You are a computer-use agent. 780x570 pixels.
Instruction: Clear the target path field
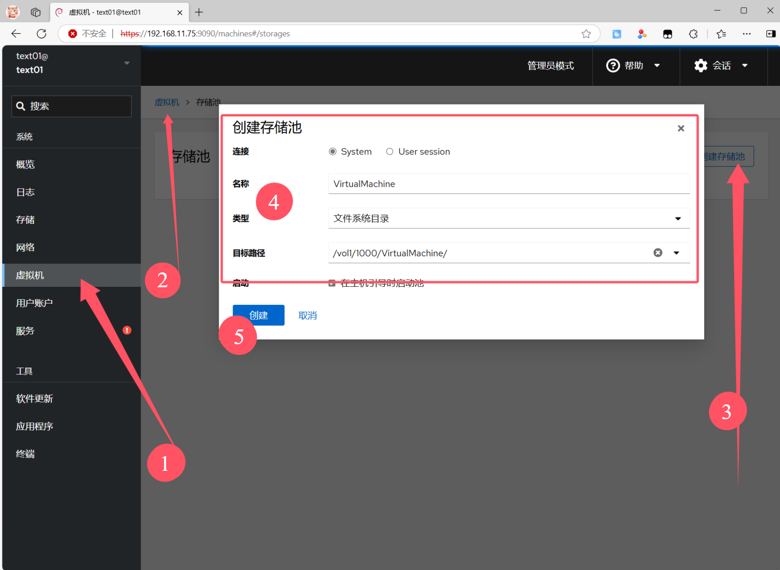pos(657,253)
